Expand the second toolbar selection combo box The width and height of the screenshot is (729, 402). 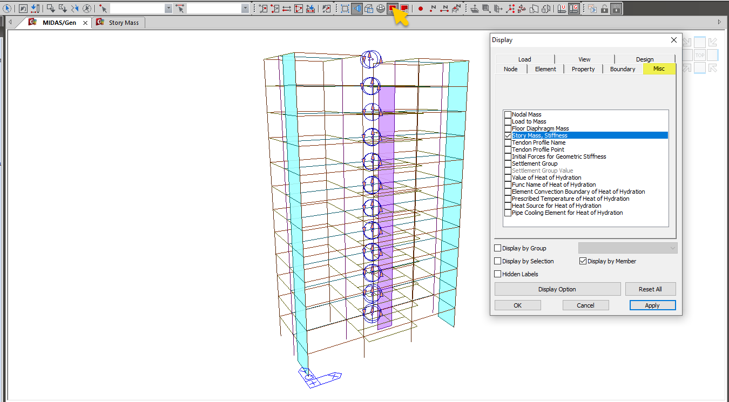[245, 9]
